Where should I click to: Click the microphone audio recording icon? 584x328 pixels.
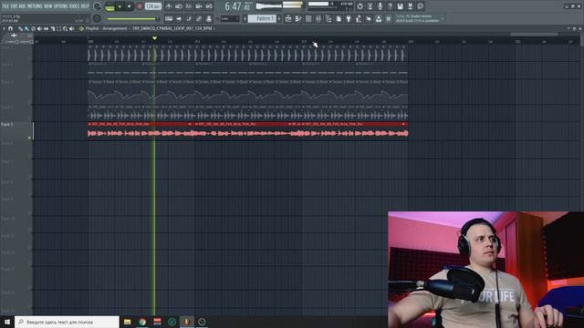pos(380,6)
